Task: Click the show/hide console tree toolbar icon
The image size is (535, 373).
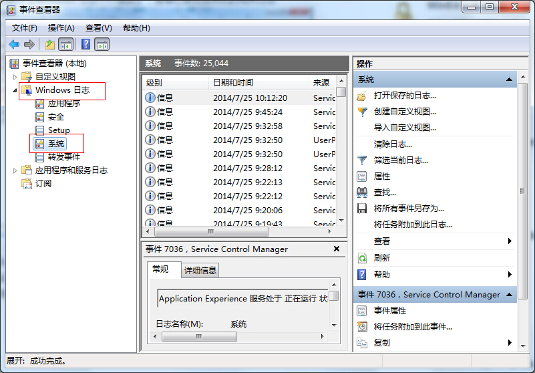Action: pyautogui.click(x=66, y=45)
